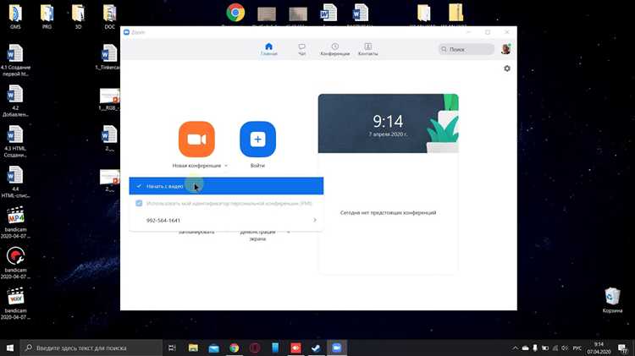Launch Google Chrome from the desktop shortcut
635x356 pixels.
235,12
